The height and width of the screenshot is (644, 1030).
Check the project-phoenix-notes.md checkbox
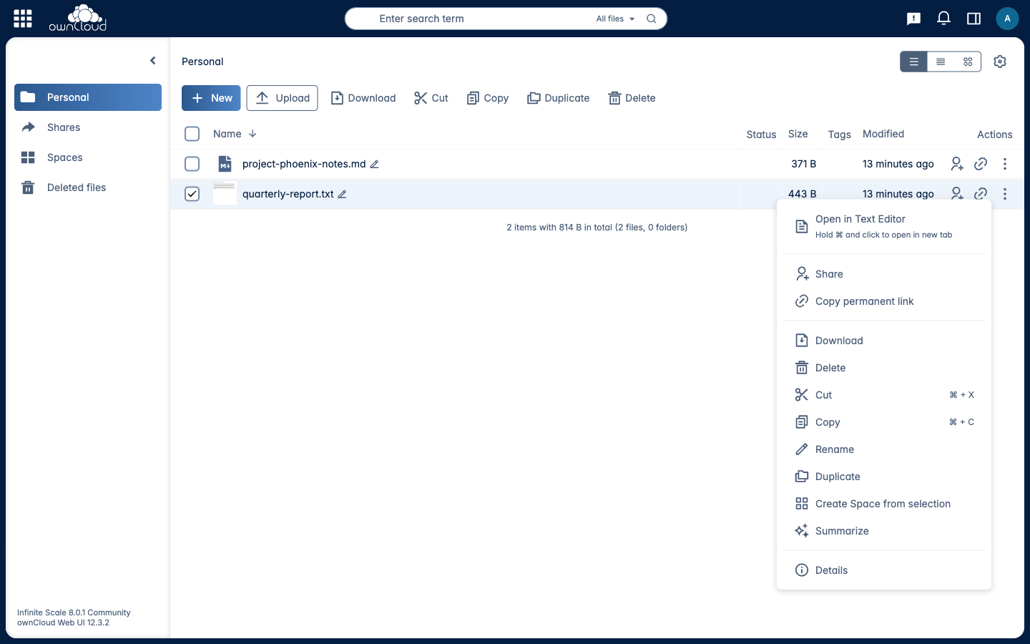192,164
